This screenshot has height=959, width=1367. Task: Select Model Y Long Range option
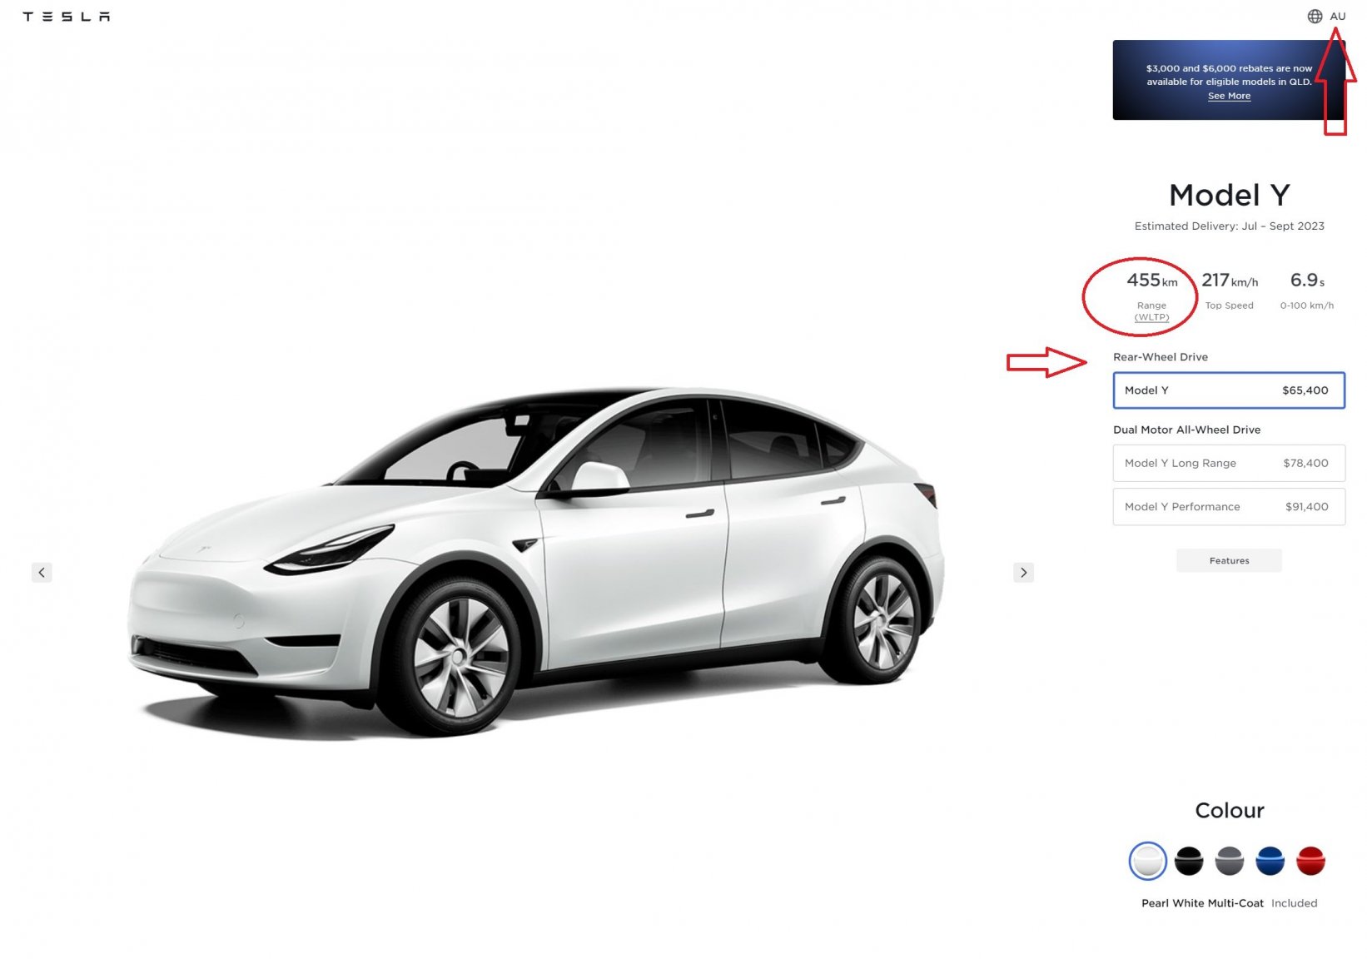[1229, 463]
